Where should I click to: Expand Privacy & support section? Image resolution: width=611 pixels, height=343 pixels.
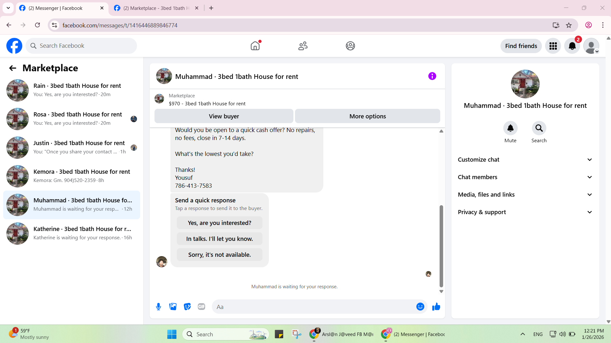[525, 212]
